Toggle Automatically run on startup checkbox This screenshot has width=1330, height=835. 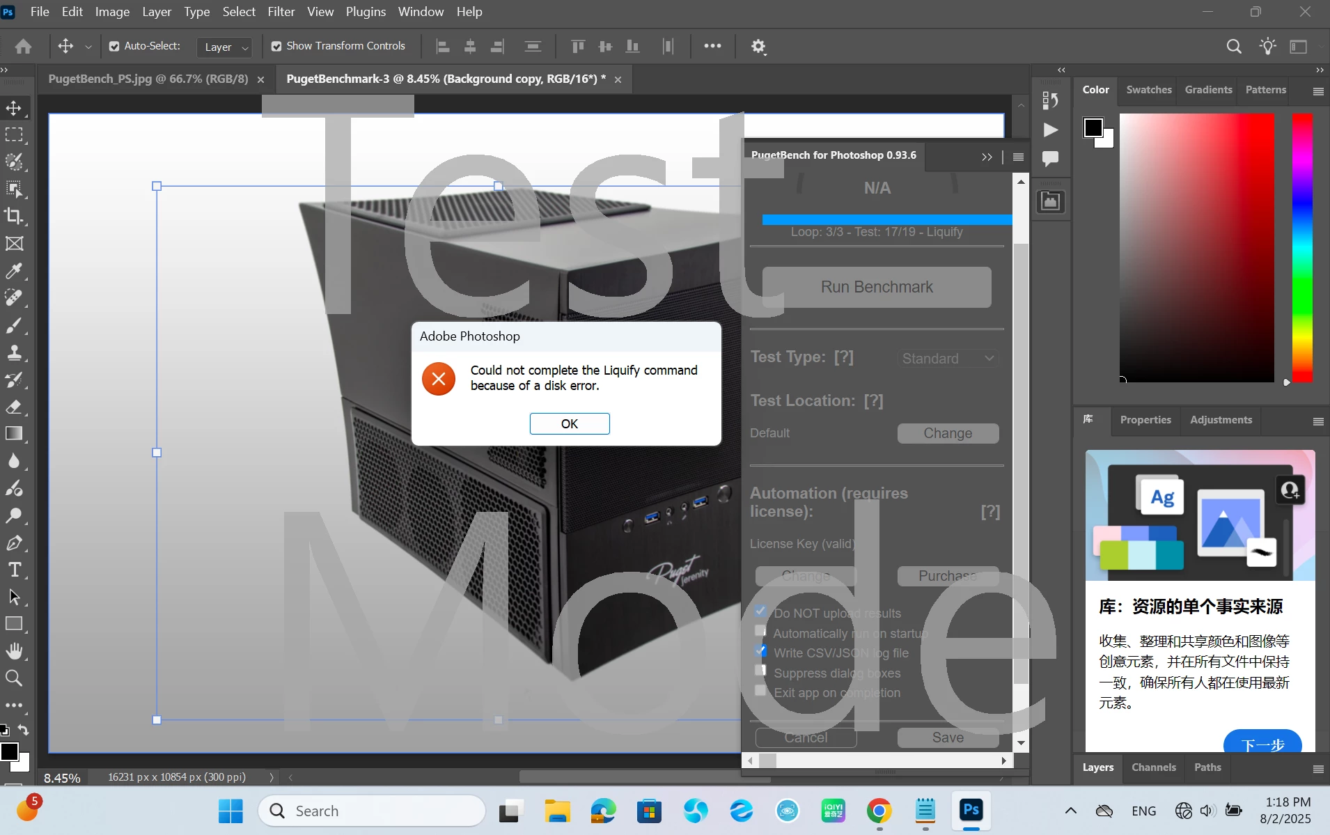click(x=760, y=631)
